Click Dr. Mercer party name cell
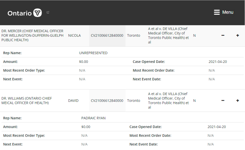This screenshot has width=245, height=150. pos(32,35)
